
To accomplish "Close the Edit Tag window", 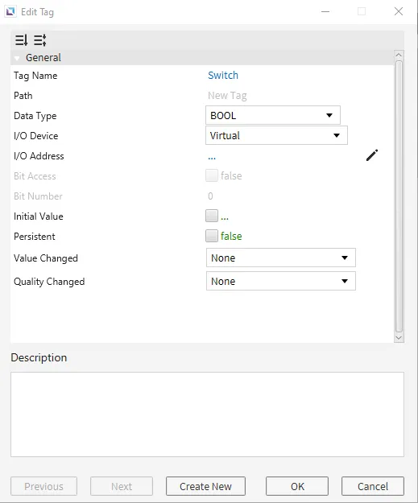I will (399, 11).
